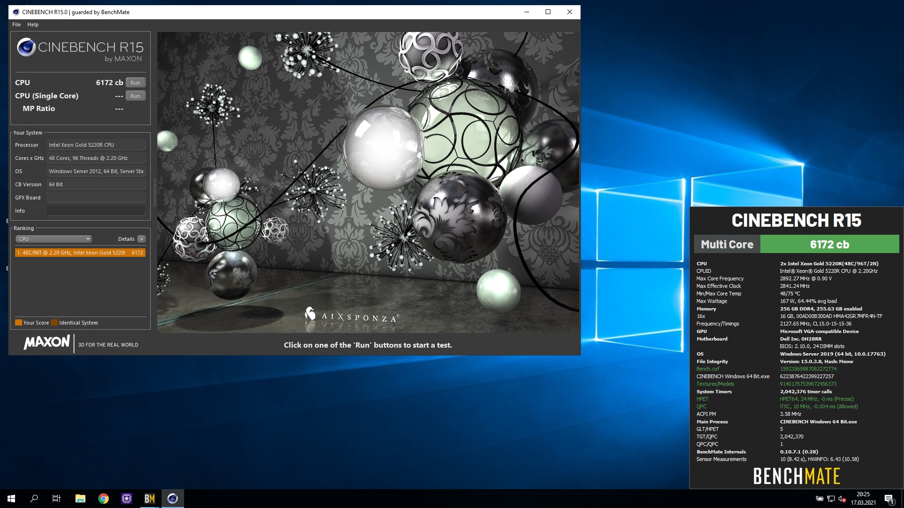The width and height of the screenshot is (904, 508).
Task: Click the Cinebench title bar app icon
Action: (x=16, y=12)
